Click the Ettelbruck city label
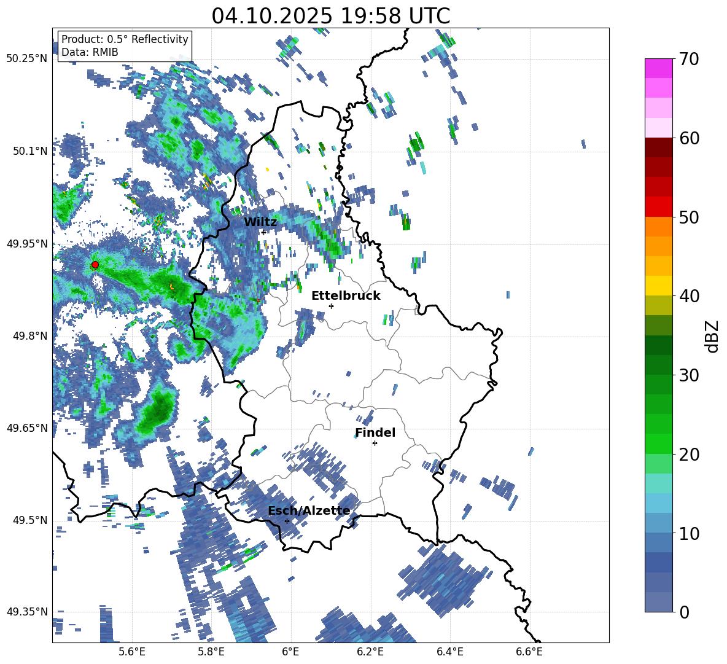 346,296
